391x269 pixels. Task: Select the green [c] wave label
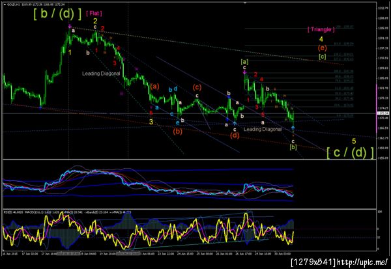pos(323,57)
